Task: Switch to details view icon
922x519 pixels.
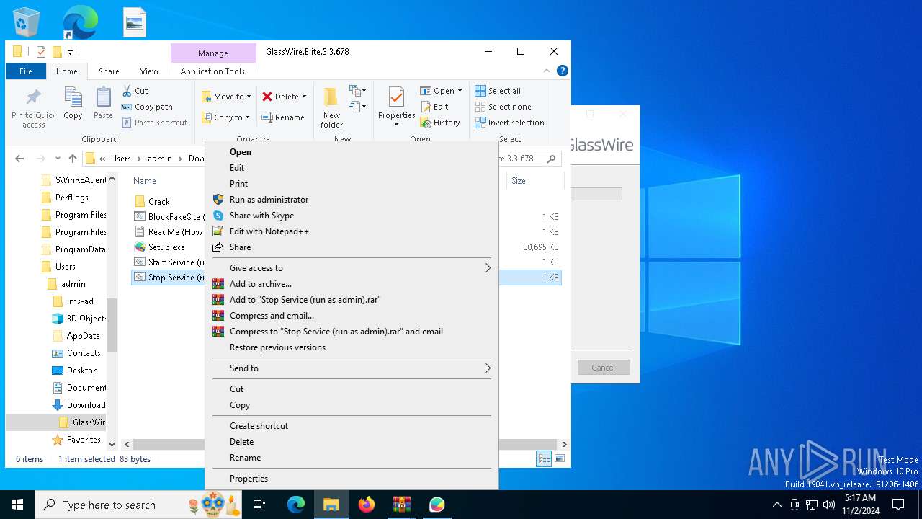Action: point(545,459)
